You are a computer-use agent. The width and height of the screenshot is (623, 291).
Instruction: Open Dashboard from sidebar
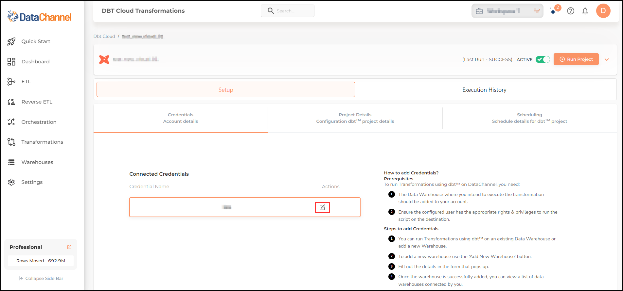(36, 62)
